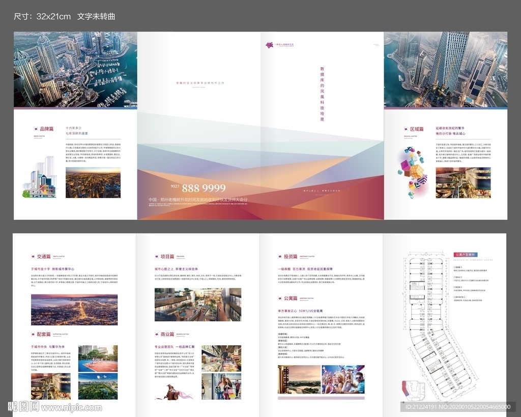Select the shoppers with bags photo in 商业篇
This screenshot has width=521, height=417.
[222, 386]
